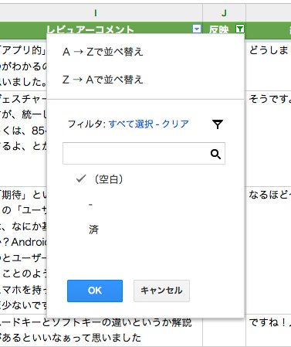Image resolution: width=291 pixels, height=347 pixels.
Task: Open the レビュアーコメント column filter dropdown
Action: coord(197,29)
